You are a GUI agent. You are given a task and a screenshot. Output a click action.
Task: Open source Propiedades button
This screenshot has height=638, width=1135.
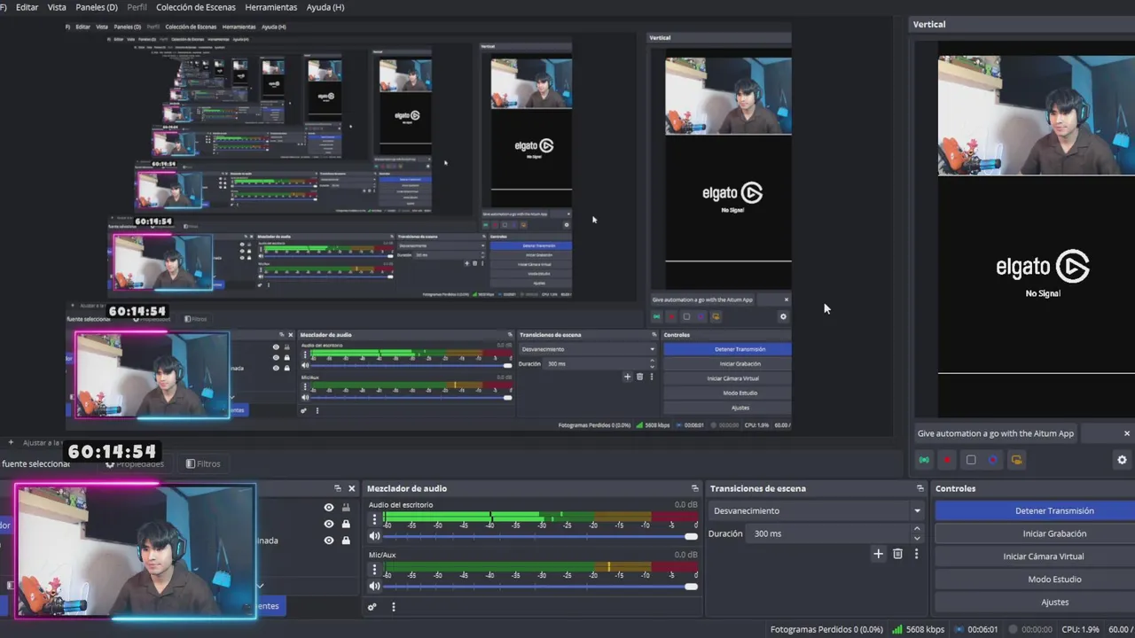[135, 463]
